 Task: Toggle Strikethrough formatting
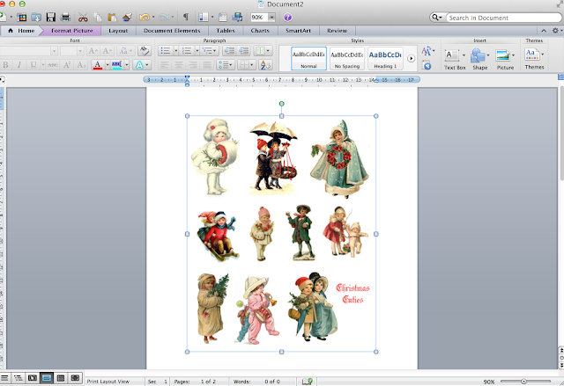53,65
